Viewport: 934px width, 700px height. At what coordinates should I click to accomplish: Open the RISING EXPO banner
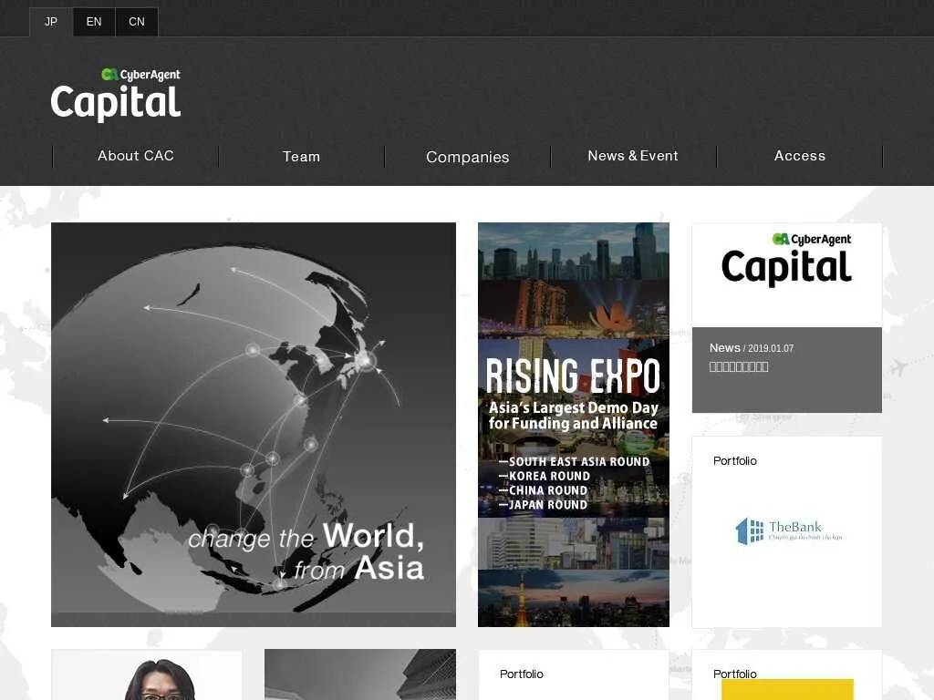574,425
